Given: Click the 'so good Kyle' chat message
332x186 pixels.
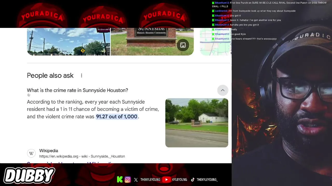Looking at the screenshot, I should pyautogui.click(x=238, y=34).
